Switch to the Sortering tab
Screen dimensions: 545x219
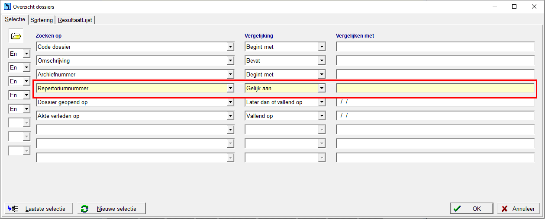pyautogui.click(x=42, y=20)
